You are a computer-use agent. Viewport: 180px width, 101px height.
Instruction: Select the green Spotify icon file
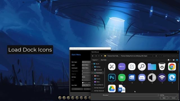[x=122, y=77]
